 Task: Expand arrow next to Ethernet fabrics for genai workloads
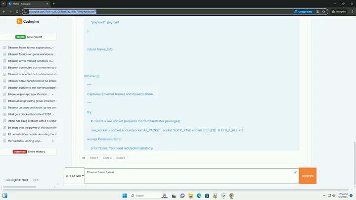click(x=55, y=54)
